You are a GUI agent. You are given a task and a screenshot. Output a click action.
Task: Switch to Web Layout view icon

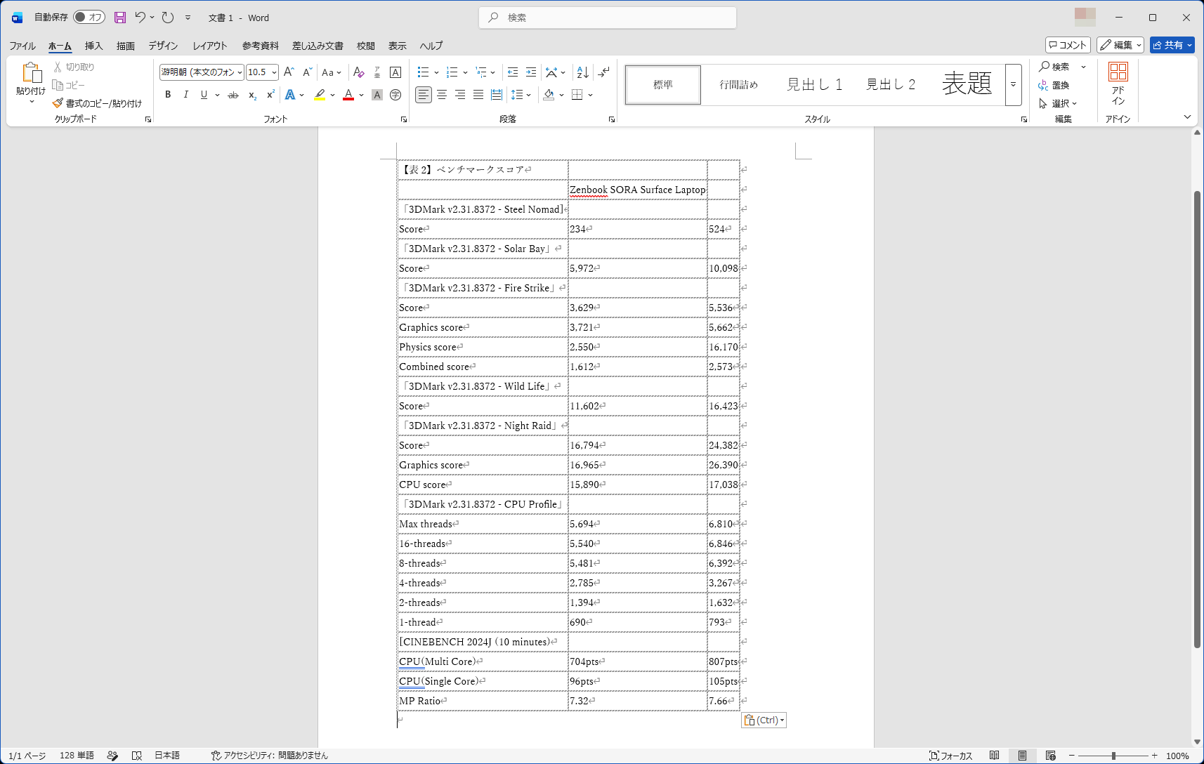1050,756
